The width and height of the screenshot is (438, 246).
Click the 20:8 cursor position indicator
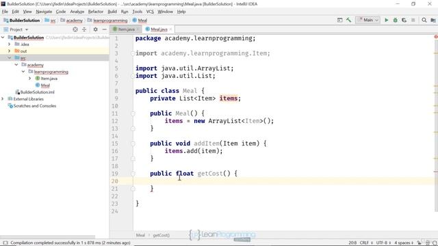pos(352,243)
